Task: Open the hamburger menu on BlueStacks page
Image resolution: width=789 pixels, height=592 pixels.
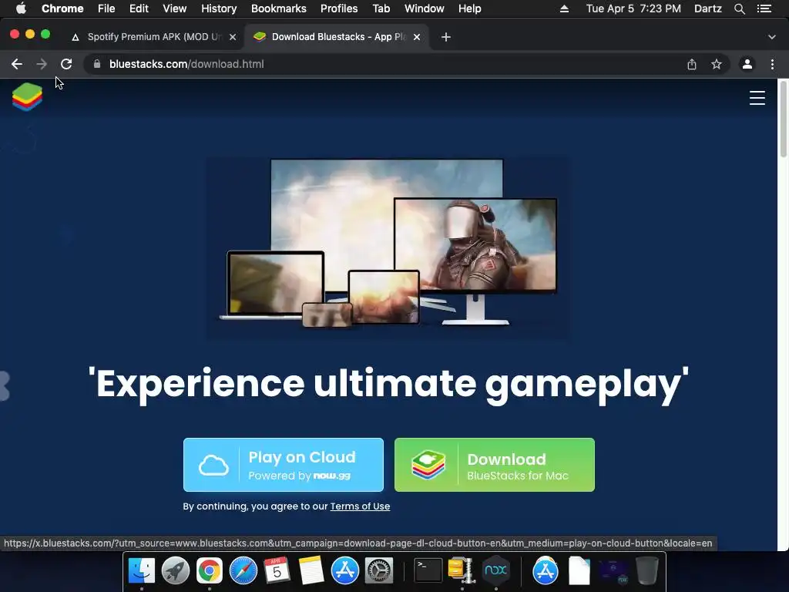Action: pos(757,98)
